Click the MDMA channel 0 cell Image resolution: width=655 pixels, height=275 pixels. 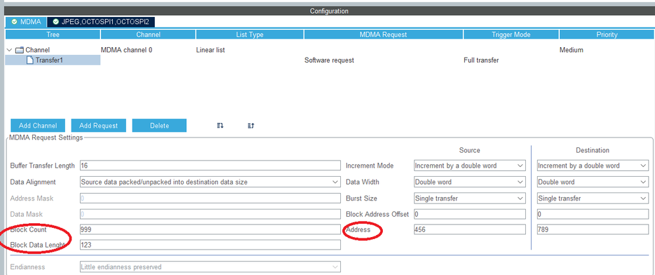pos(127,50)
